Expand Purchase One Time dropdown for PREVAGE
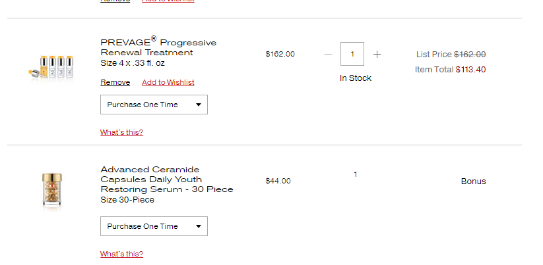 click(x=154, y=105)
